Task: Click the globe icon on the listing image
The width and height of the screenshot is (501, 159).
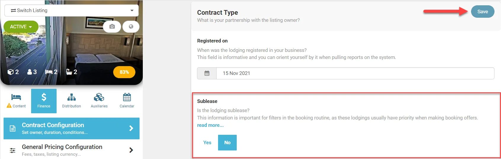Action: coord(131,27)
